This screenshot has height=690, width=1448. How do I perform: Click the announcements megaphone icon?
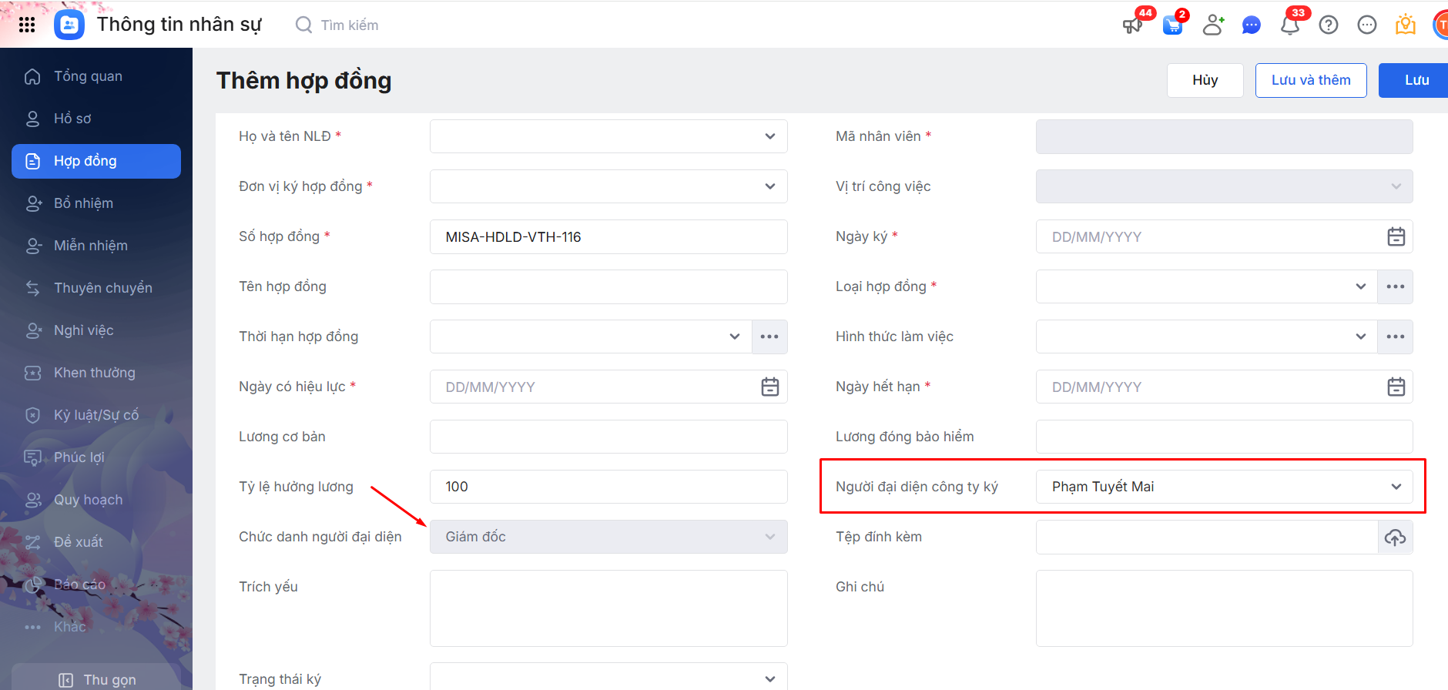click(1132, 25)
